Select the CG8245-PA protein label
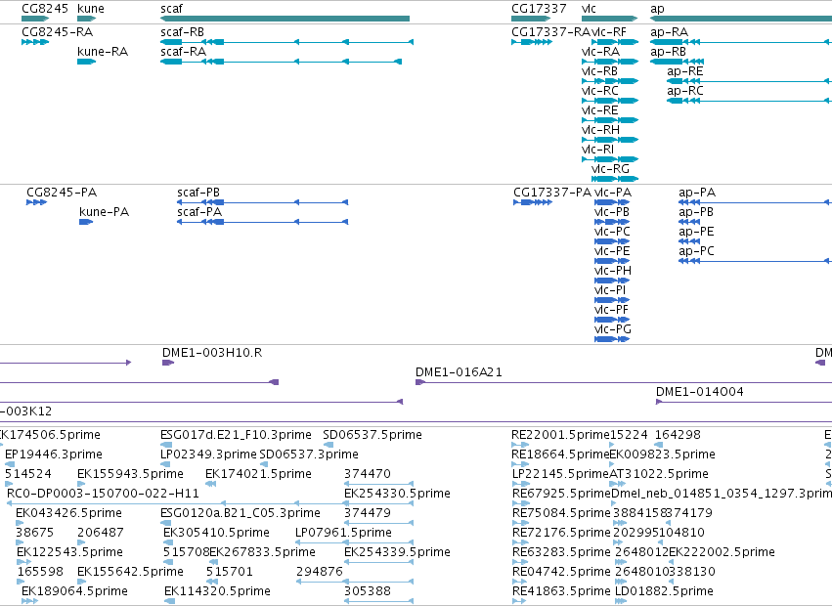Viewport: 832px width, 606px height. [x=62, y=193]
